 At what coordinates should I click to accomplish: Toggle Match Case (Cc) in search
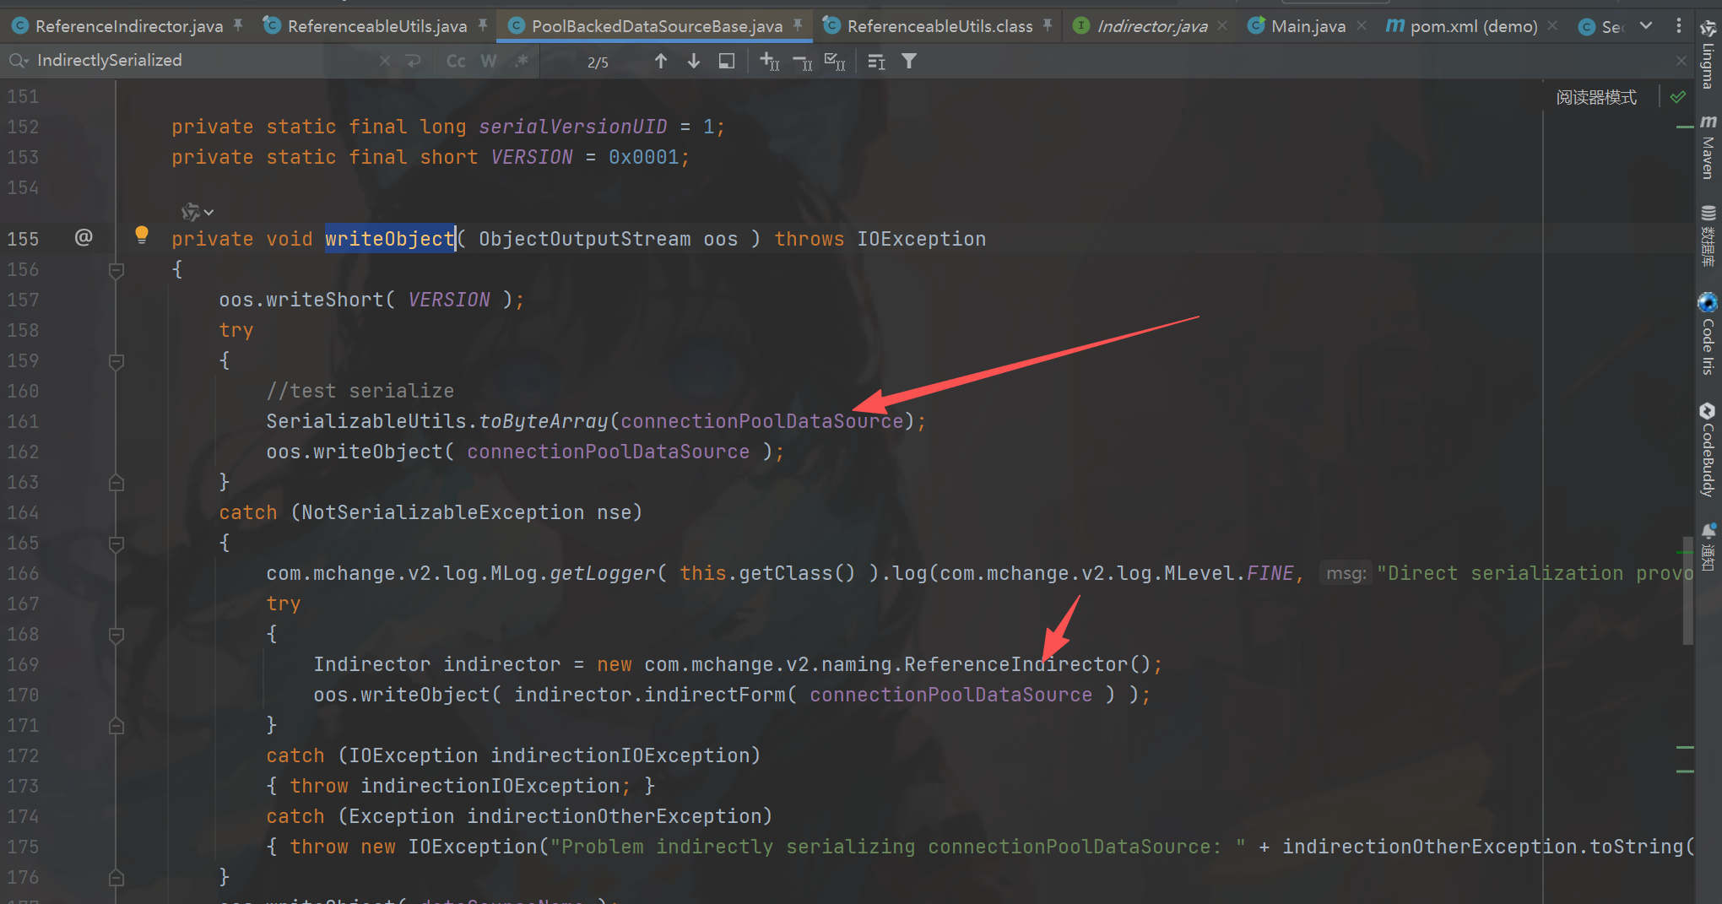(456, 61)
